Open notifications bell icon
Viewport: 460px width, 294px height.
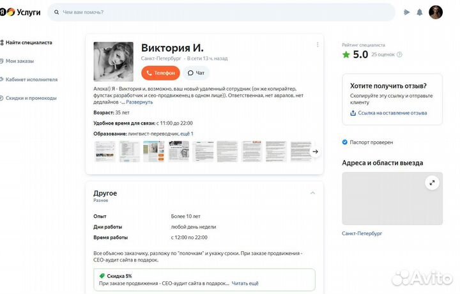(x=420, y=12)
